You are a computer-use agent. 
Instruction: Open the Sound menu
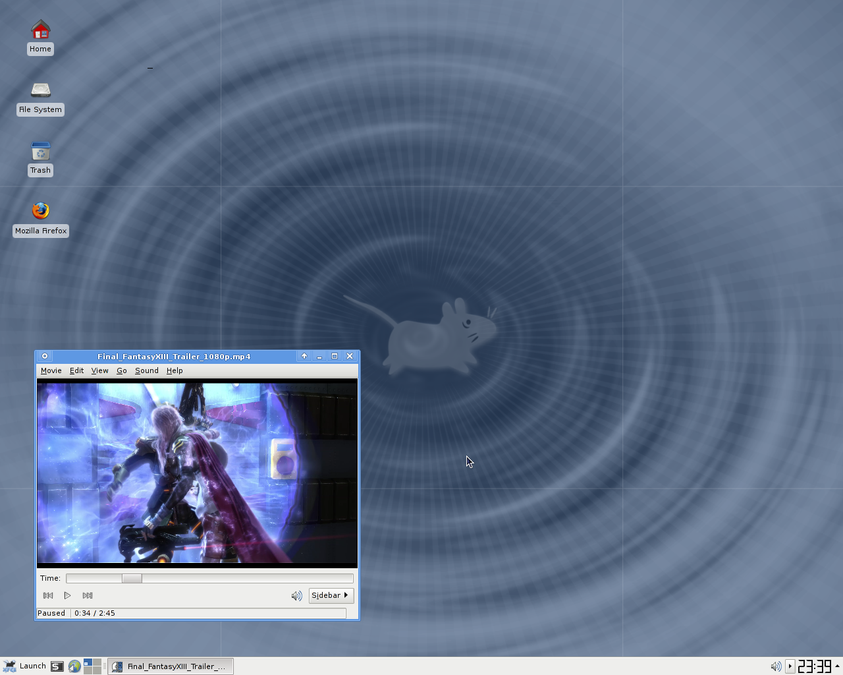[x=147, y=370]
